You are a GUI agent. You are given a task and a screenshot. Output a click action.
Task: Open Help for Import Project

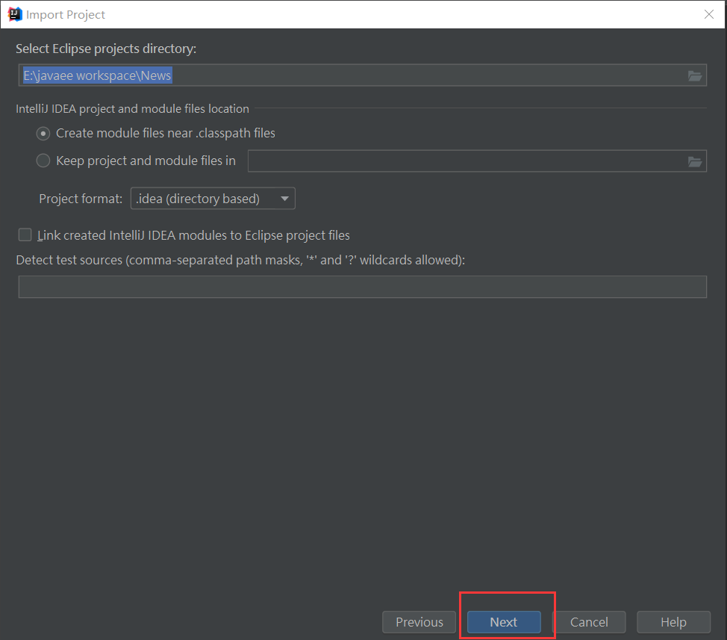(x=673, y=622)
